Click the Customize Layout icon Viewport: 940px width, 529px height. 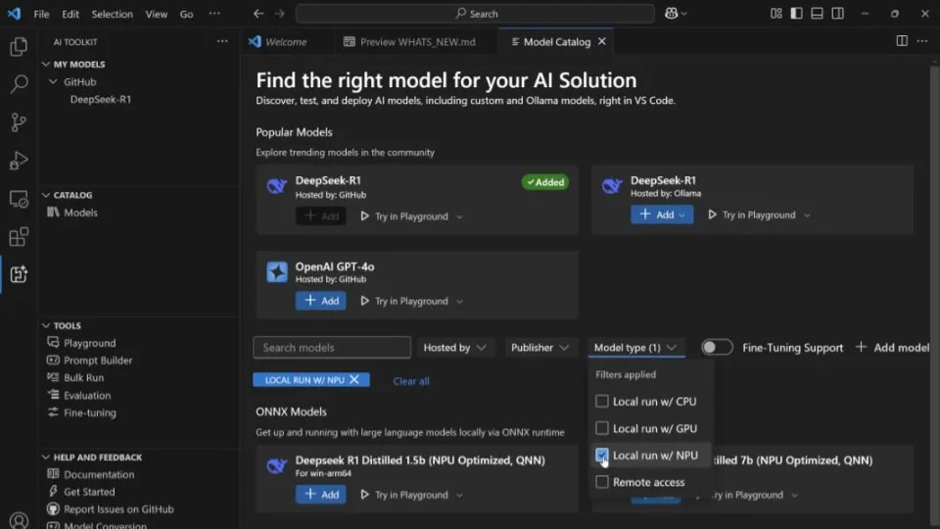(776, 13)
